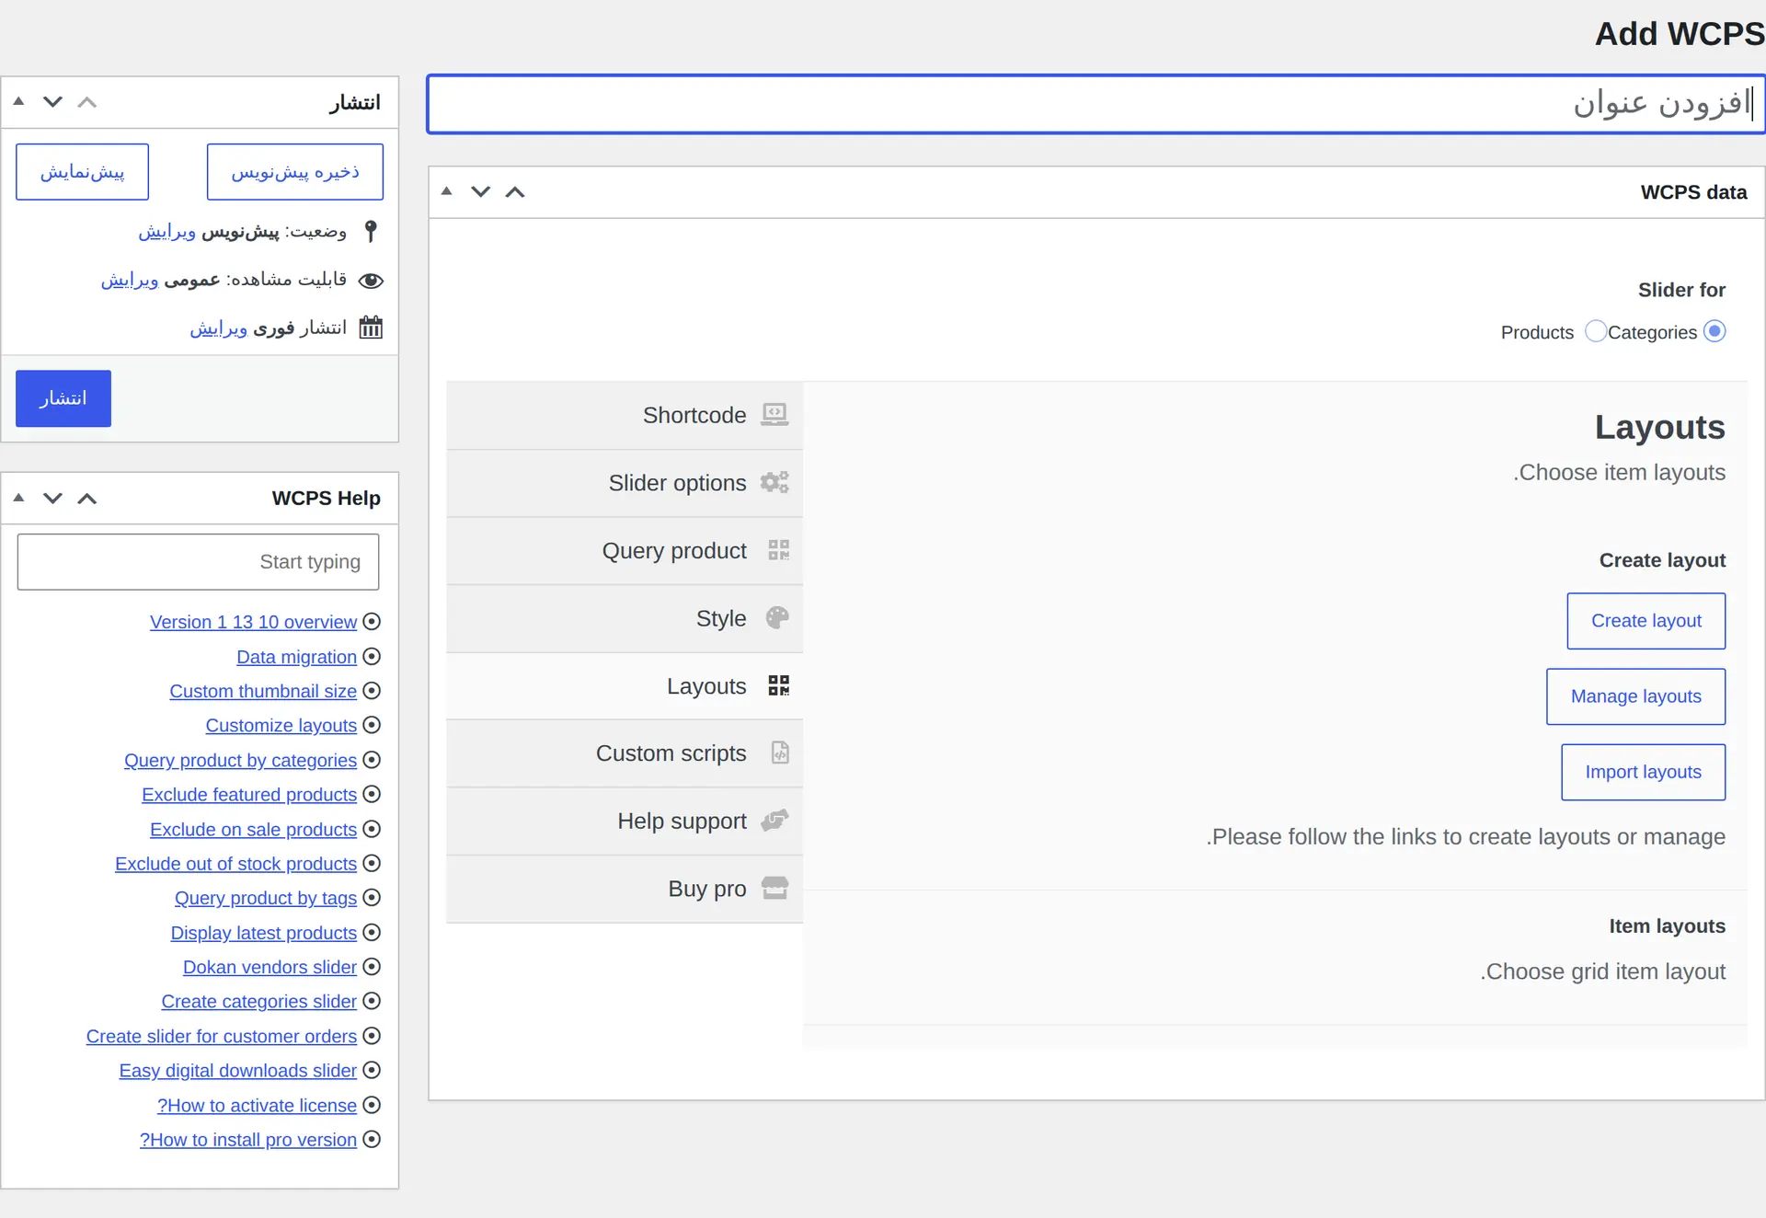Click the Import layouts button
This screenshot has height=1218, width=1766.
pos(1643,772)
